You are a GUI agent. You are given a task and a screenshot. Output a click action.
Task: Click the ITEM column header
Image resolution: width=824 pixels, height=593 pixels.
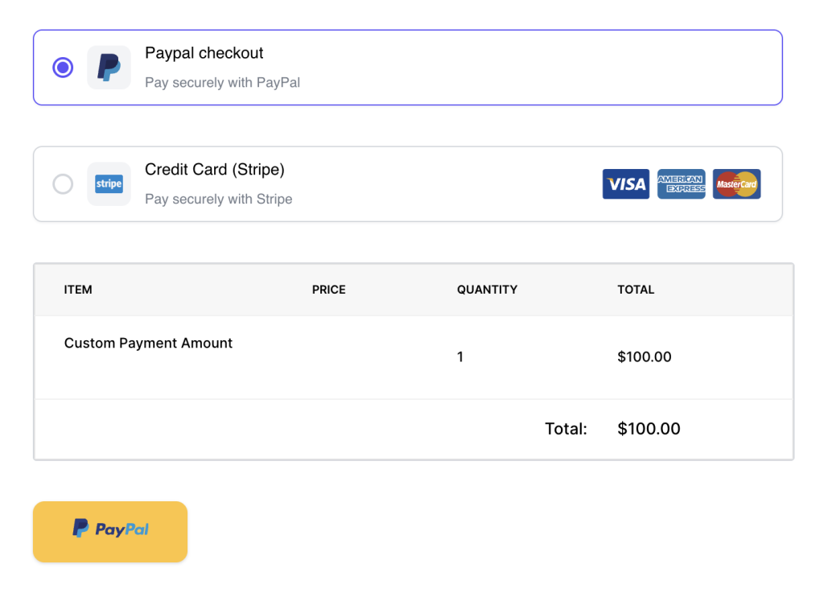click(x=78, y=290)
